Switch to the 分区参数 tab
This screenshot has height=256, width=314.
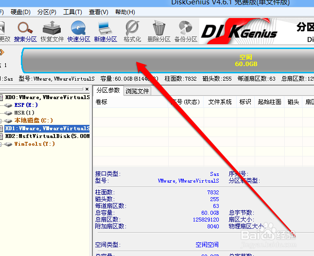pyautogui.click(x=108, y=90)
